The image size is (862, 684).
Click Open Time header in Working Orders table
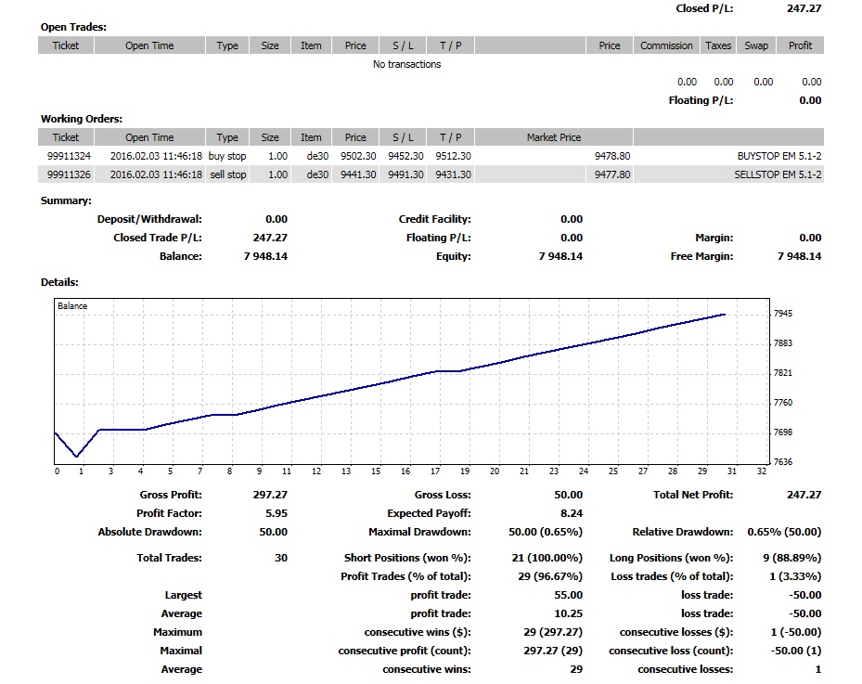pos(149,137)
